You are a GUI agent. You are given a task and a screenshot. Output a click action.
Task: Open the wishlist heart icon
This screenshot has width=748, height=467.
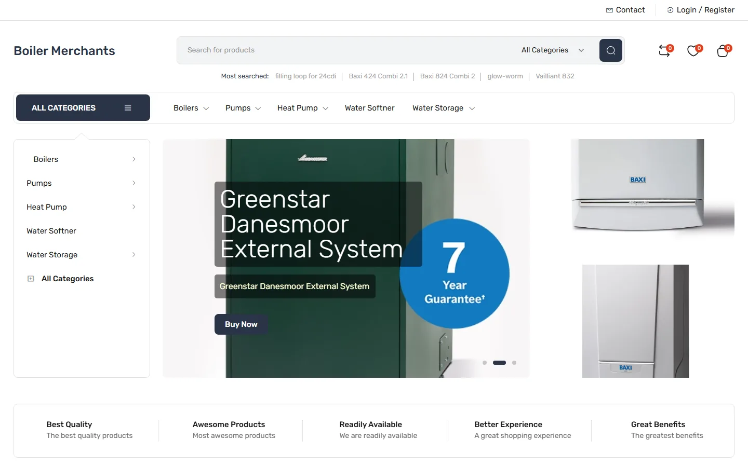click(693, 51)
